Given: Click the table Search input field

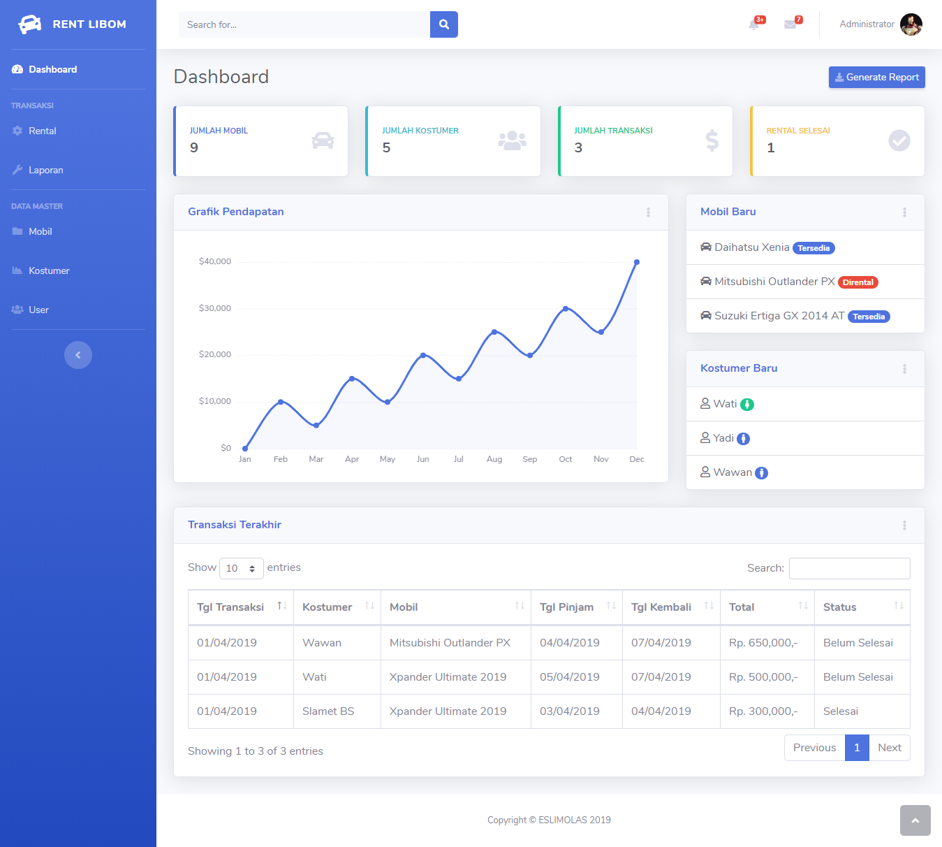Looking at the screenshot, I should (849, 568).
